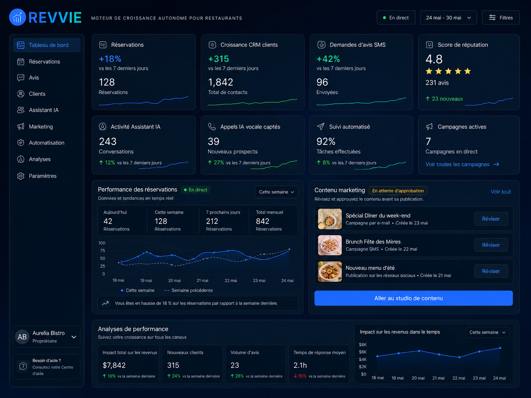Click the phone icon on Appels IA vocale

click(212, 127)
